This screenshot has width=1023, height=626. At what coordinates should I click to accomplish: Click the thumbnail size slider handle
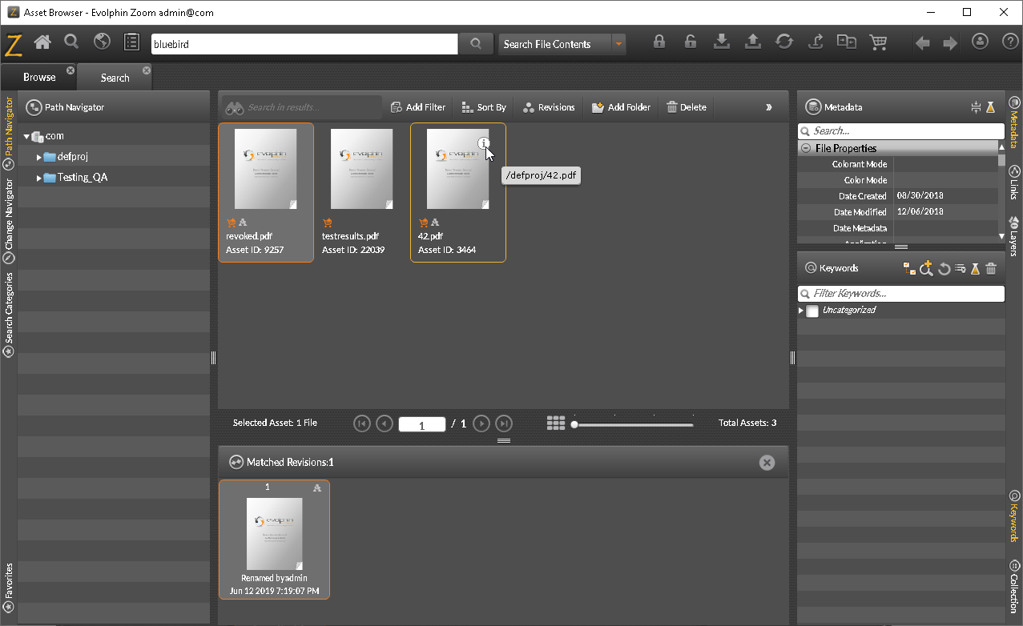coord(574,424)
